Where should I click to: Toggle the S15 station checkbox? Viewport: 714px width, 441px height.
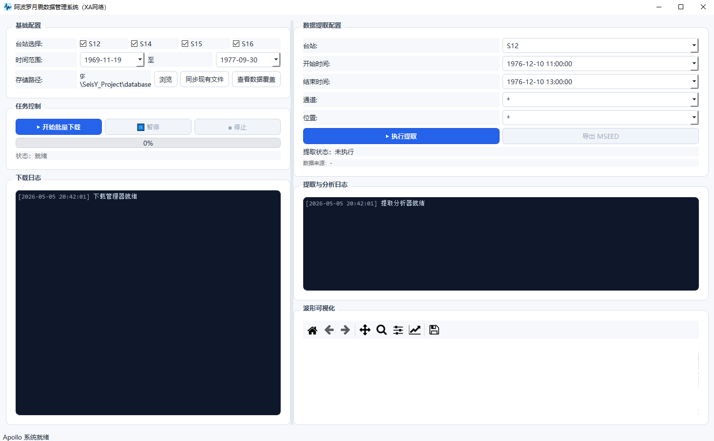185,44
